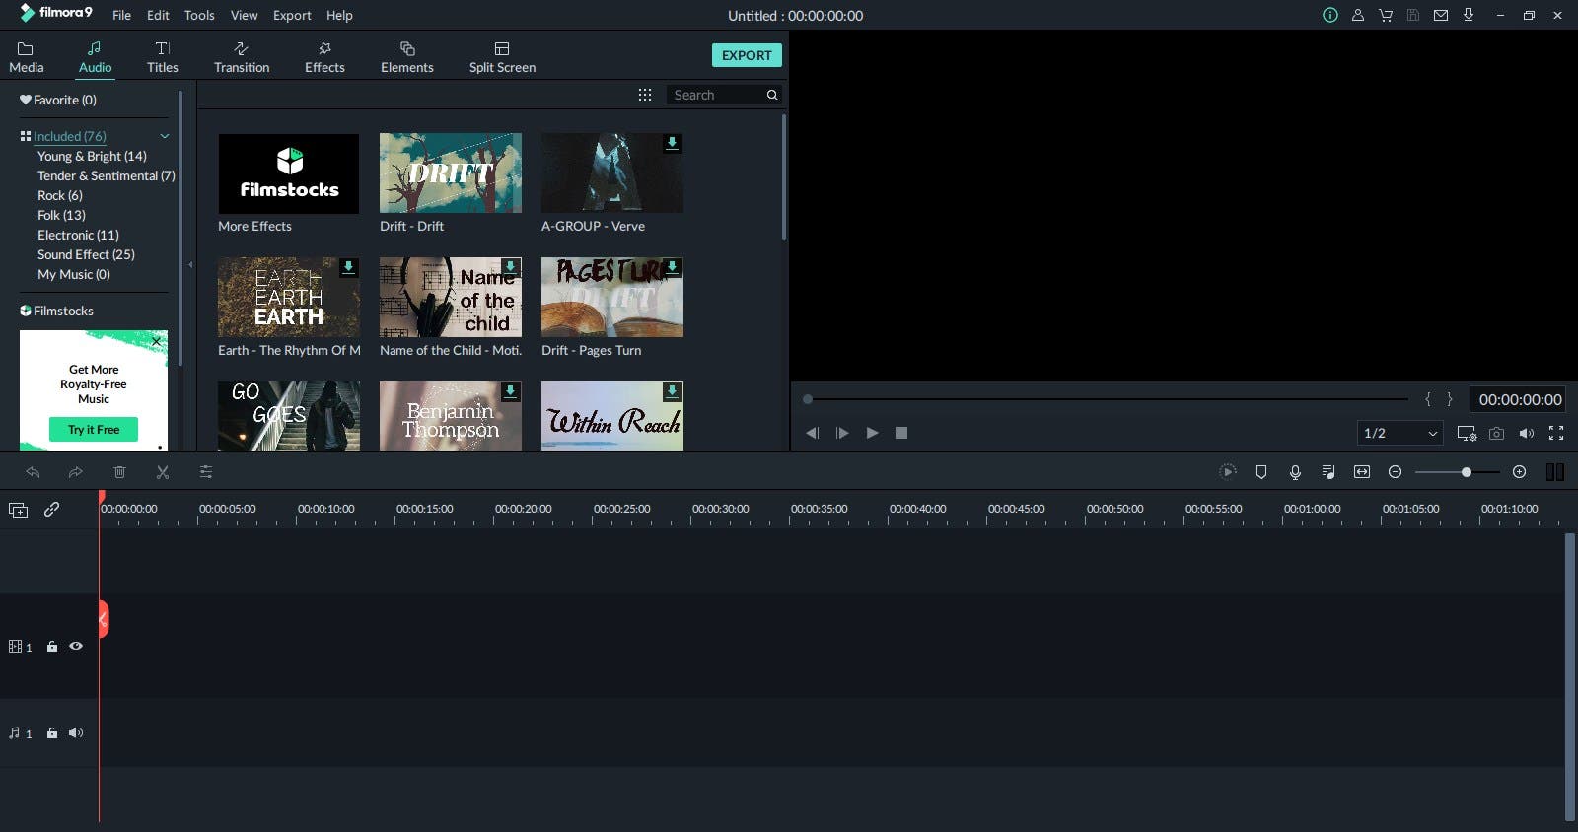Viewport: 1578px width, 832px height.
Task: Toggle grid view icon beside search
Action: (645, 95)
